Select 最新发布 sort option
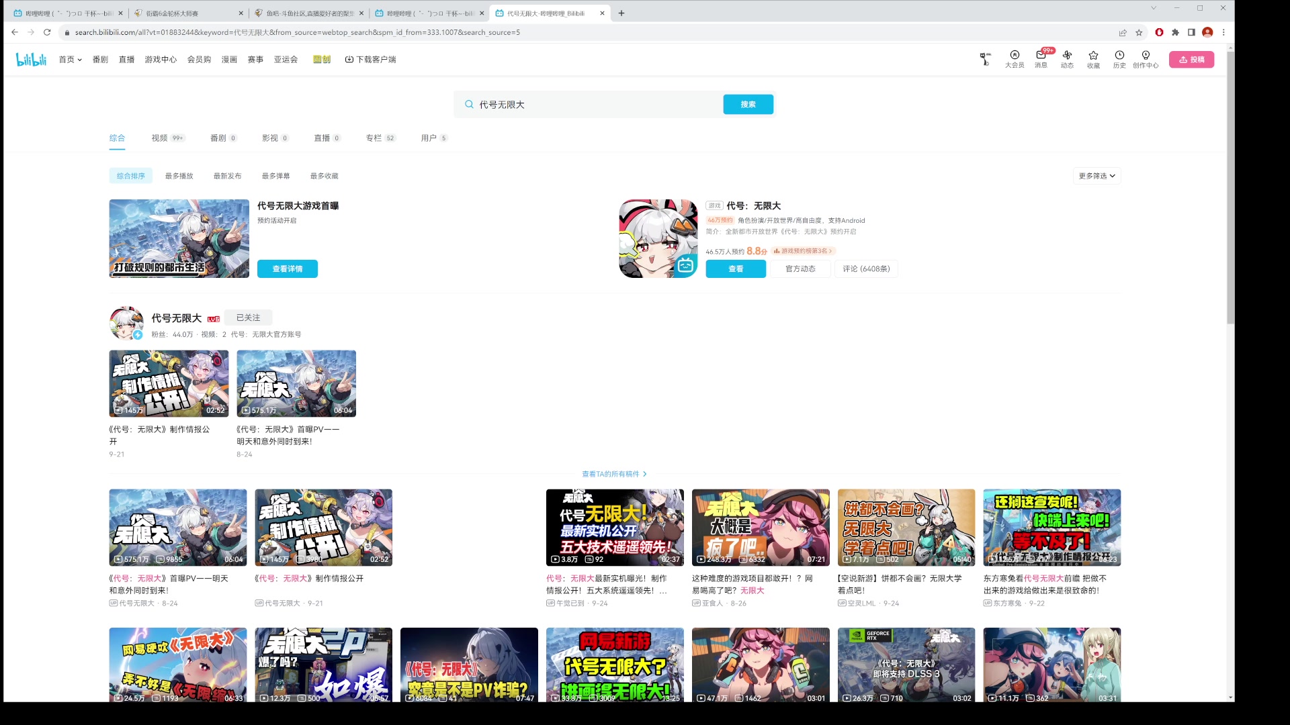This screenshot has width=1290, height=725. click(x=228, y=176)
